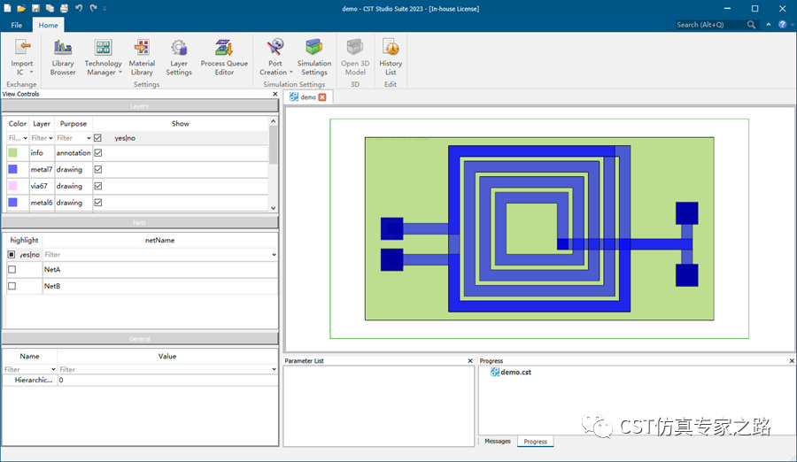The image size is (797, 462).
Task: Collapse the Nets section header
Action: 140,223
